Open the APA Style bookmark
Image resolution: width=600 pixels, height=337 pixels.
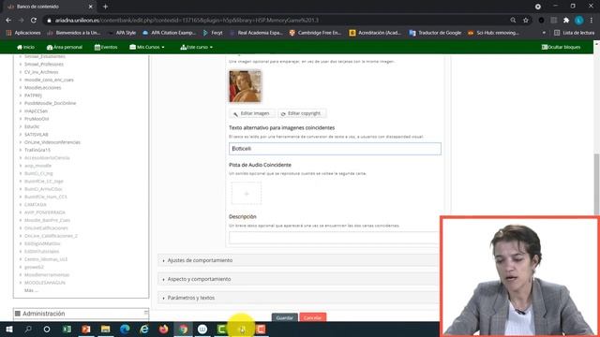pos(122,33)
